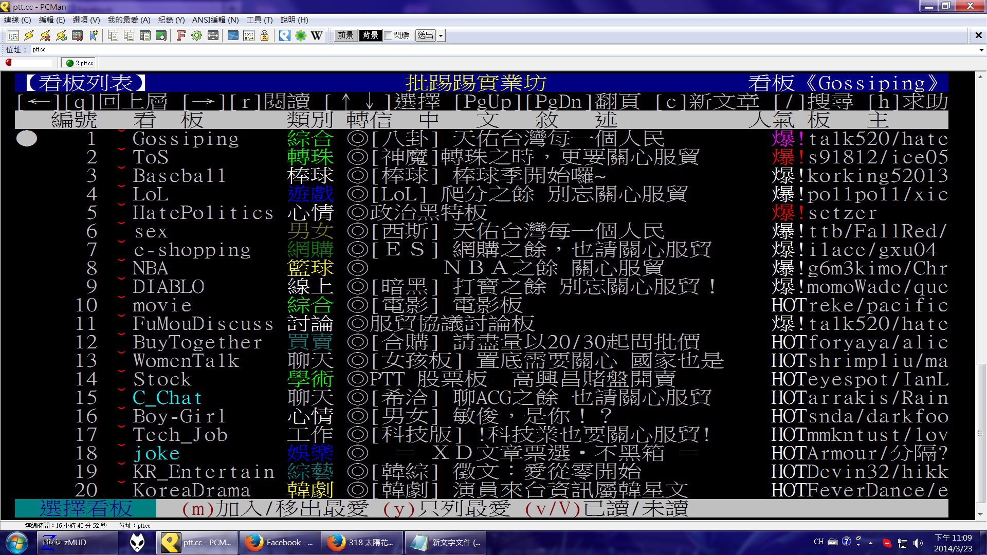The height and width of the screenshot is (555, 987).
Task: Click the lightning bolt connect icon
Action: point(29,35)
